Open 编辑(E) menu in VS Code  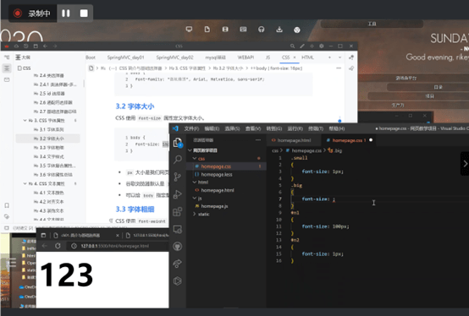212,128
